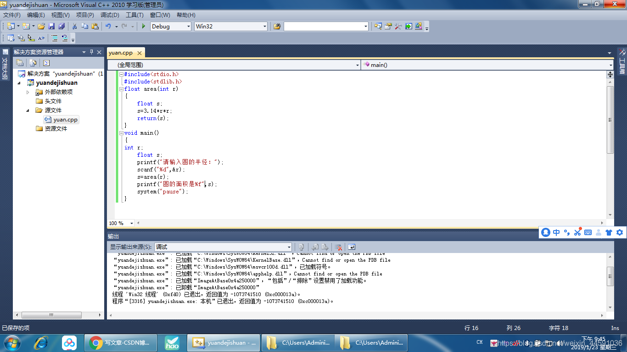This screenshot has height=352, width=627.
Task: Click the Display Quick Info icon
Action: pyautogui.click(x=31, y=38)
